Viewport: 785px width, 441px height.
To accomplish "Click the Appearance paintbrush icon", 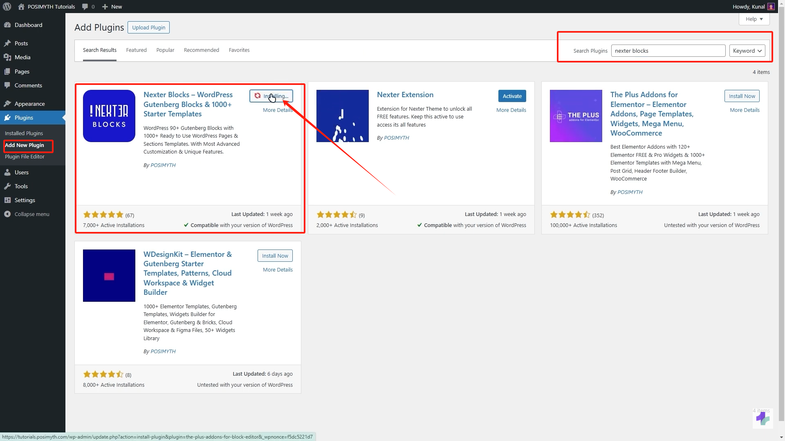I will click(7, 104).
